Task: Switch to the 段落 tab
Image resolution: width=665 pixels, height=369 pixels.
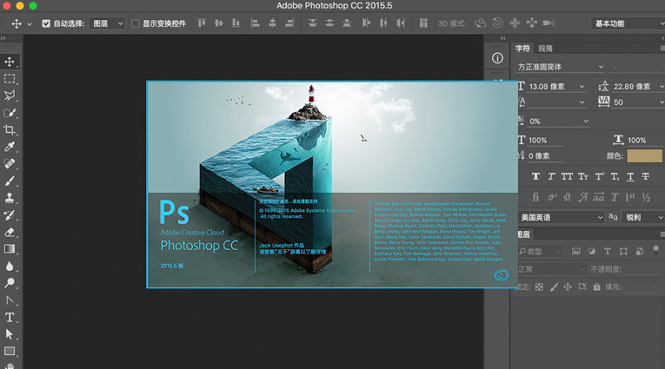Action: click(x=545, y=48)
